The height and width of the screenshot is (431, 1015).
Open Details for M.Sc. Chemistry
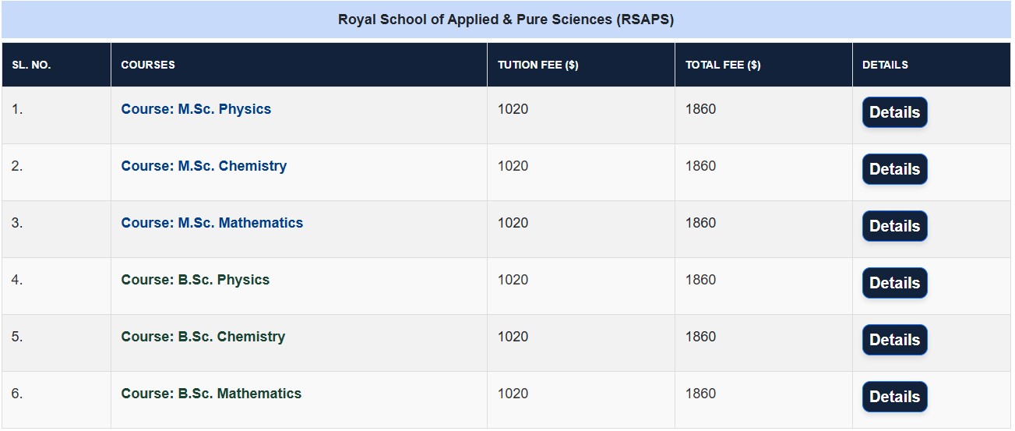pos(894,169)
